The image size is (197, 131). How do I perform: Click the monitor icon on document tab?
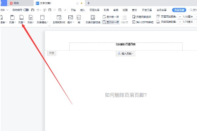point(77,3)
